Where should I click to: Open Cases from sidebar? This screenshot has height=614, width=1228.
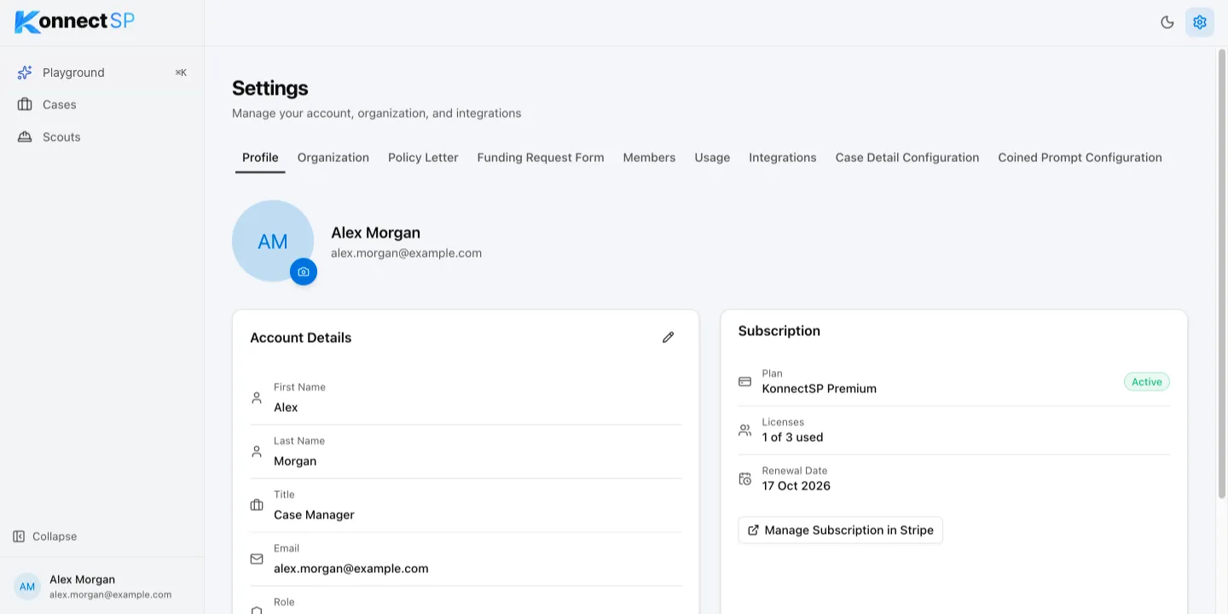coord(102,105)
